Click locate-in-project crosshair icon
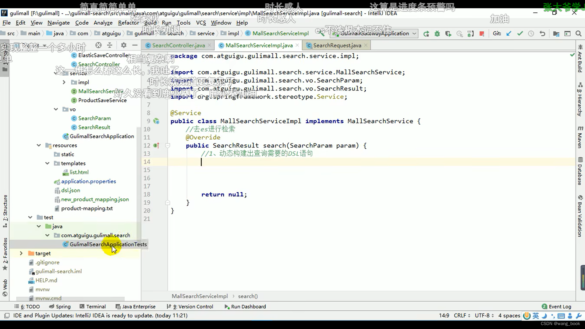This screenshot has height=329, width=585. pos(98,45)
